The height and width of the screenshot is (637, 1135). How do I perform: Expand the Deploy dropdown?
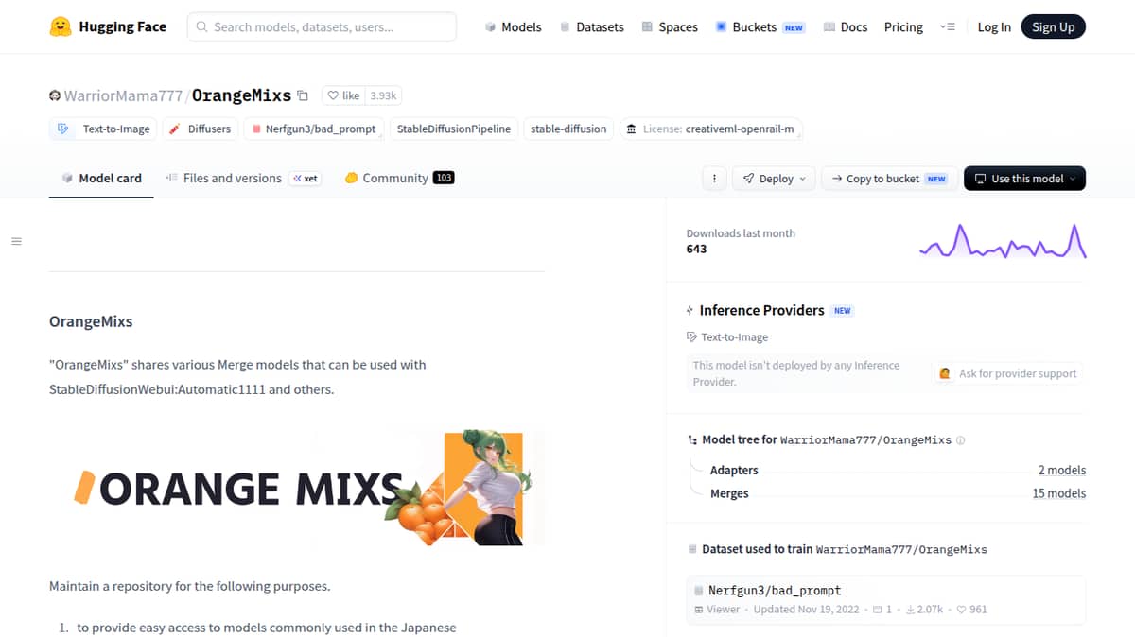click(775, 178)
